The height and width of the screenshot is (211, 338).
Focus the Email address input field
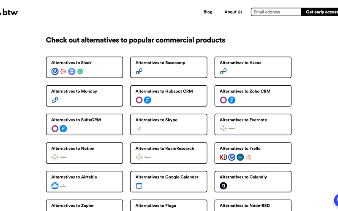click(275, 12)
